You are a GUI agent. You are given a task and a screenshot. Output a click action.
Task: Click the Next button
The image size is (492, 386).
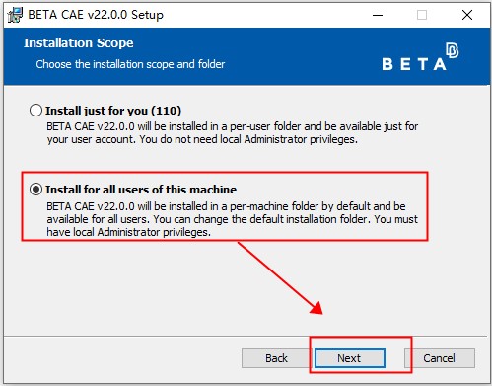click(350, 358)
